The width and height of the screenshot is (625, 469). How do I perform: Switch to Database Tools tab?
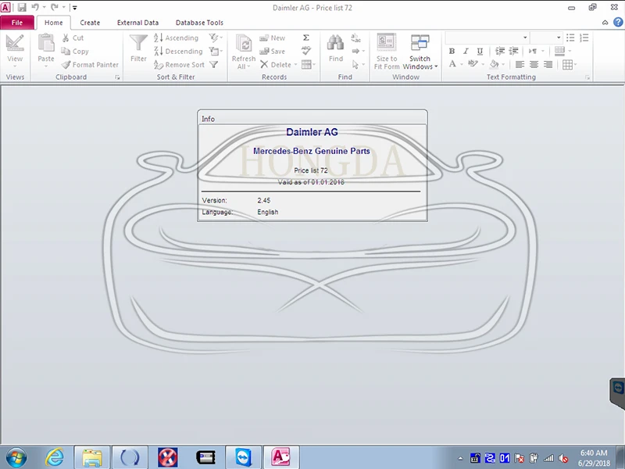pyautogui.click(x=199, y=23)
